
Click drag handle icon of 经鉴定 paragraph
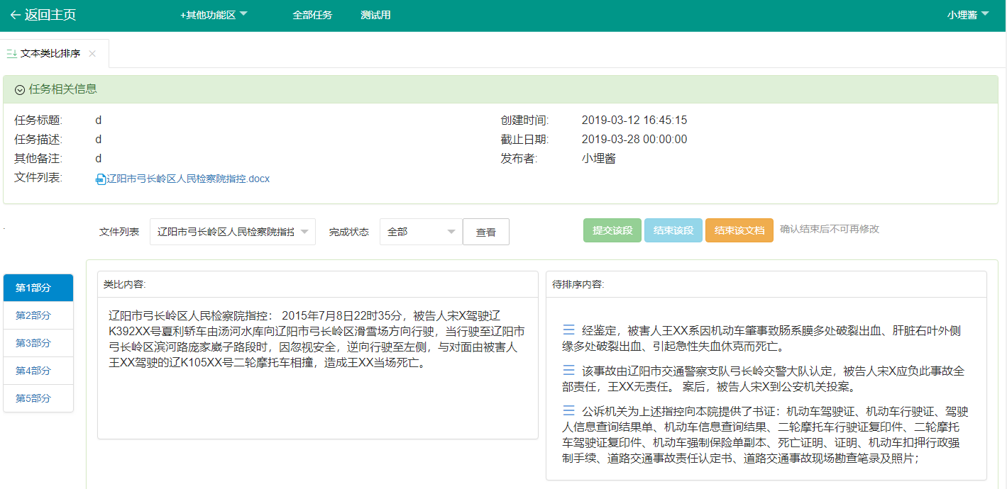click(x=568, y=330)
